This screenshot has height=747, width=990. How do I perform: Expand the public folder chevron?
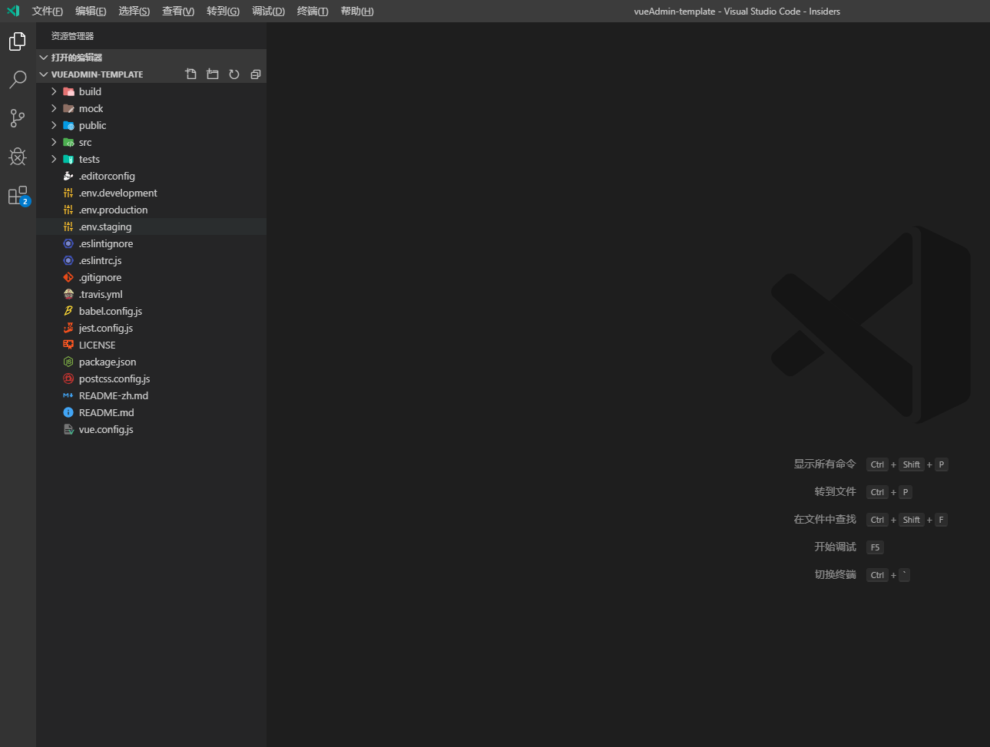pos(54,125)
